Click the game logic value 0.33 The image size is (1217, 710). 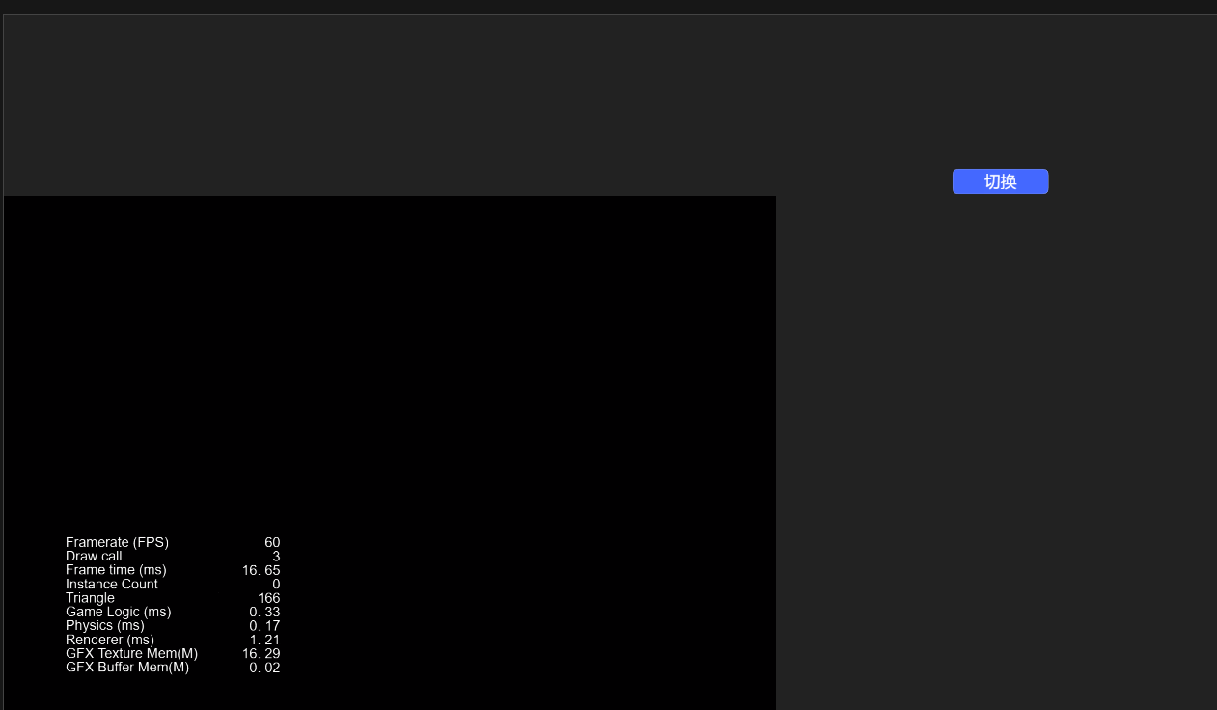[265, 612]
